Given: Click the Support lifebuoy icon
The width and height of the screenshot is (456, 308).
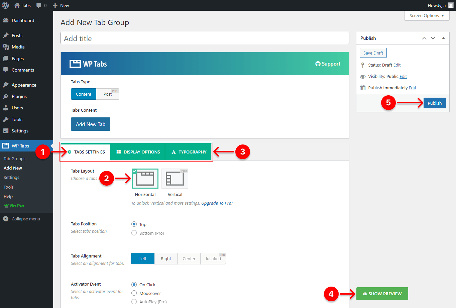Looking at the screenshot, I should (318, 64).
